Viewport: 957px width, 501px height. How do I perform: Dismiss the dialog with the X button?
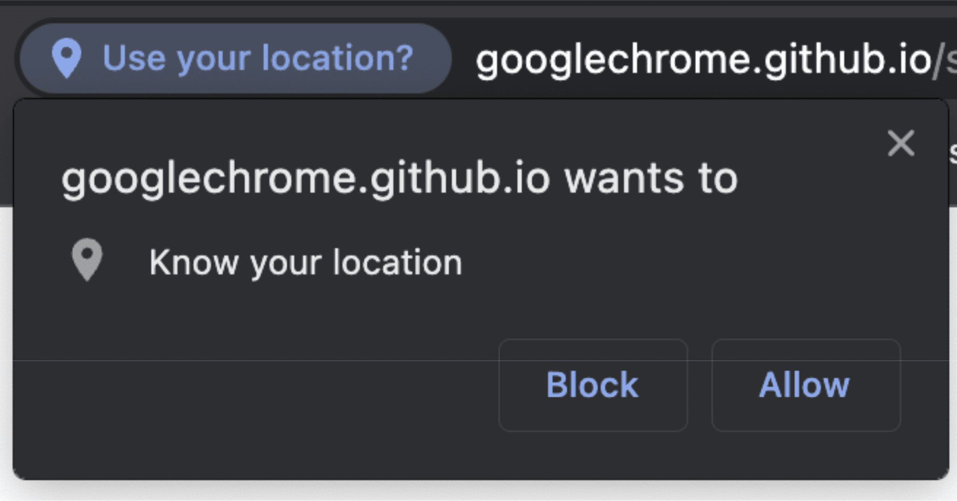901,143
